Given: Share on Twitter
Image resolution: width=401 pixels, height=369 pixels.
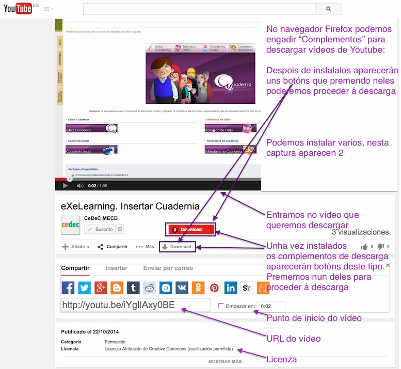Looking at the screenshot, I should coord(85,287).
